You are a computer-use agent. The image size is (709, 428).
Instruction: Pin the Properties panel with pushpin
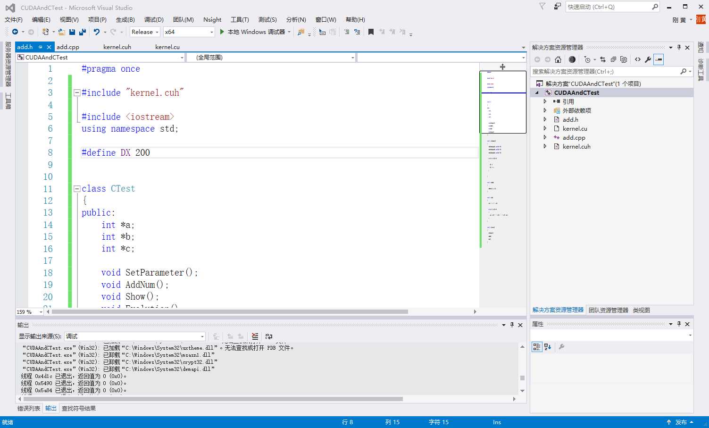(679, 324)
